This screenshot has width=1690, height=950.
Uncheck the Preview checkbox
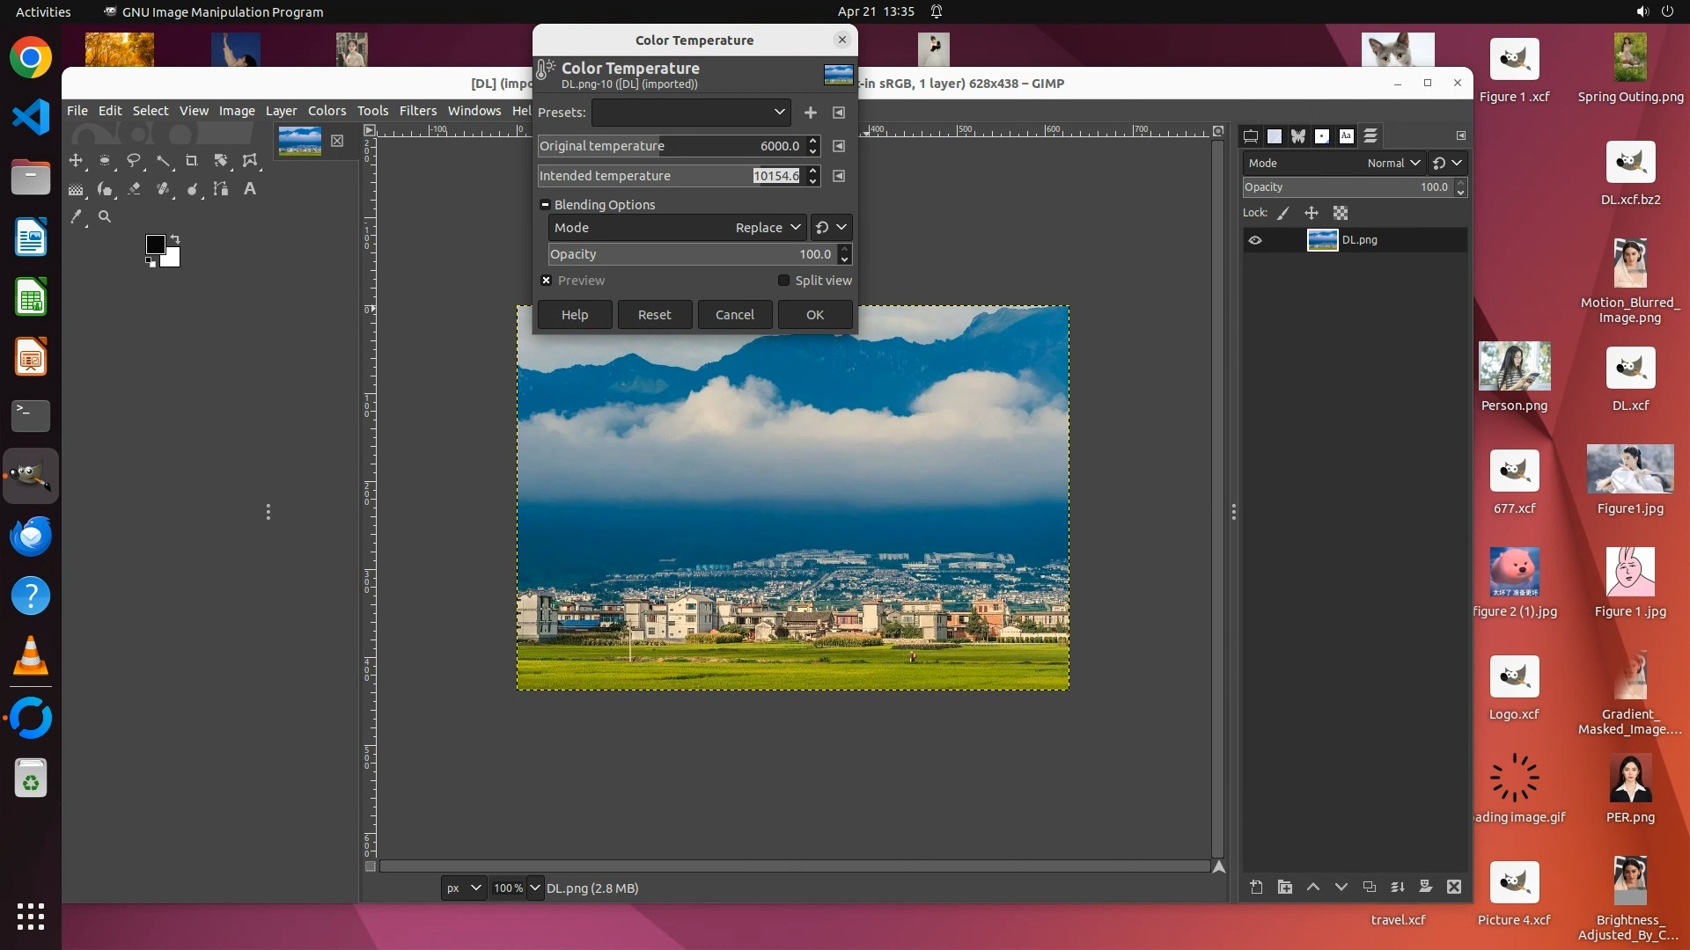point(547,281)
